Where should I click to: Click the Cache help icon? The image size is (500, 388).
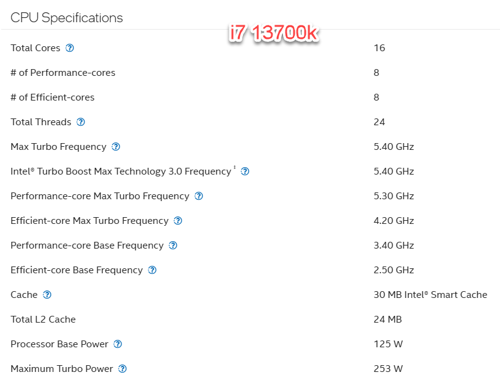click(47, 295)
